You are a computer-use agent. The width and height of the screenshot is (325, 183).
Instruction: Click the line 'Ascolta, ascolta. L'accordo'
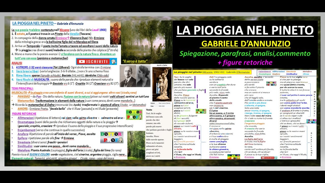point(259,77)
